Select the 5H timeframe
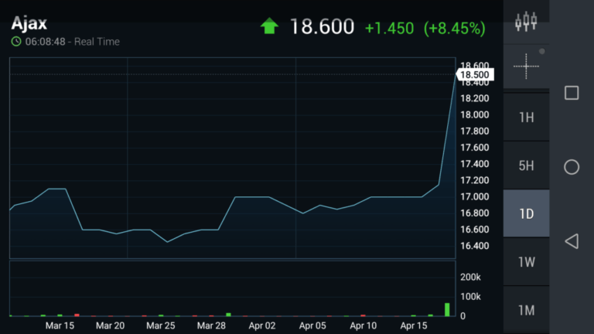594x334 pixels. click(526, 165)
